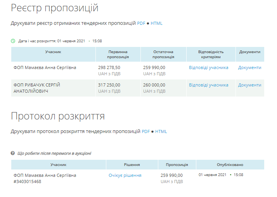Click the question mark help icon
The width and height of the screenshot is (277, 197).
(x=13, y=153)
